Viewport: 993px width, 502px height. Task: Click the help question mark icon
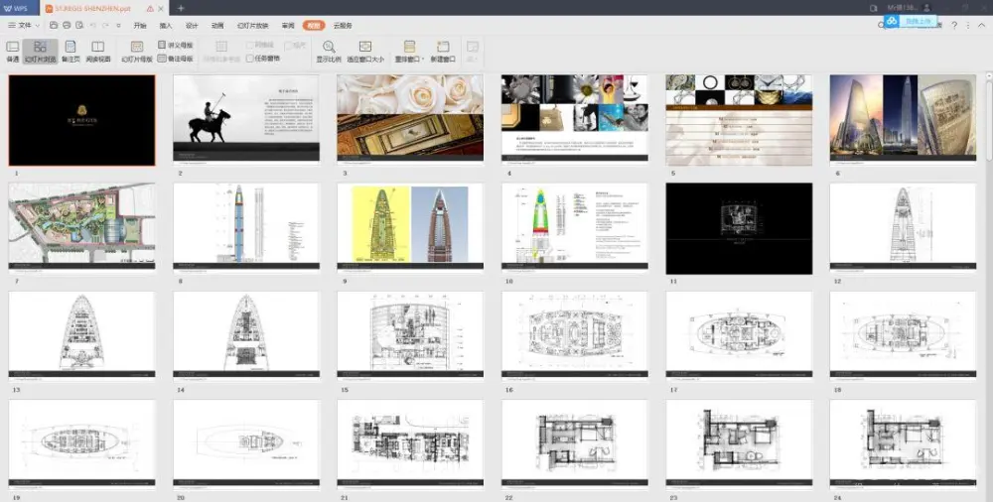click(954, 25)
